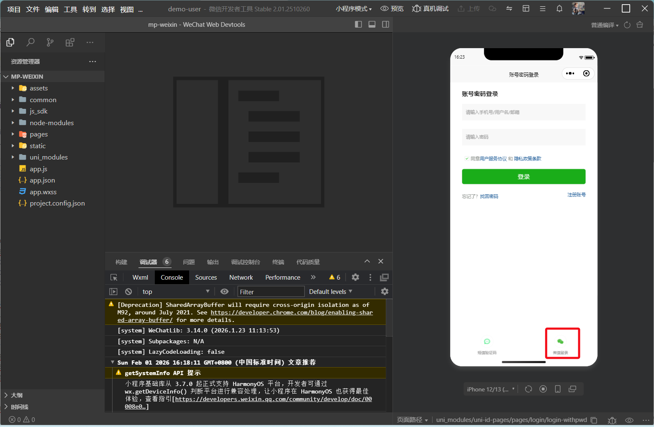The width and height of the screenshot is (654, 427).
Task: Open the source control branch icon
Action: (x=50, y=42)
